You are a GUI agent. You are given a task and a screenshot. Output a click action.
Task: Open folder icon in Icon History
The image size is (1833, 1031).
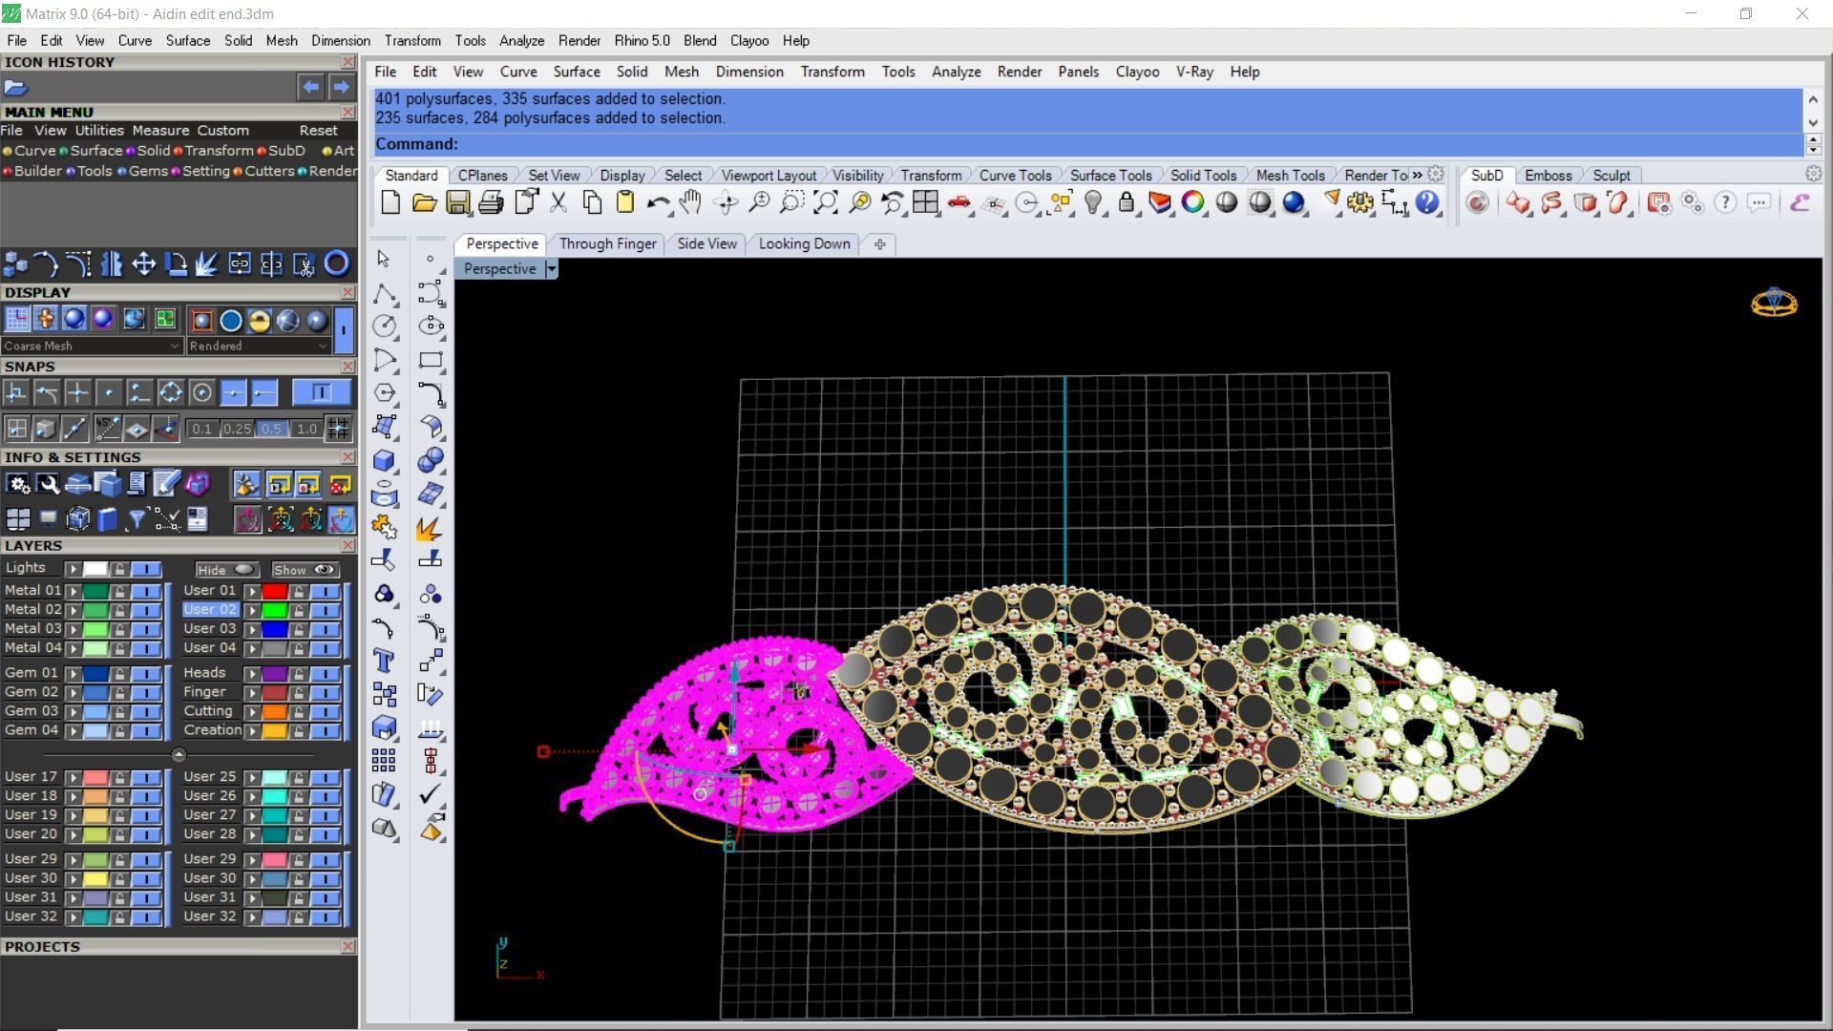click(15, 88)
